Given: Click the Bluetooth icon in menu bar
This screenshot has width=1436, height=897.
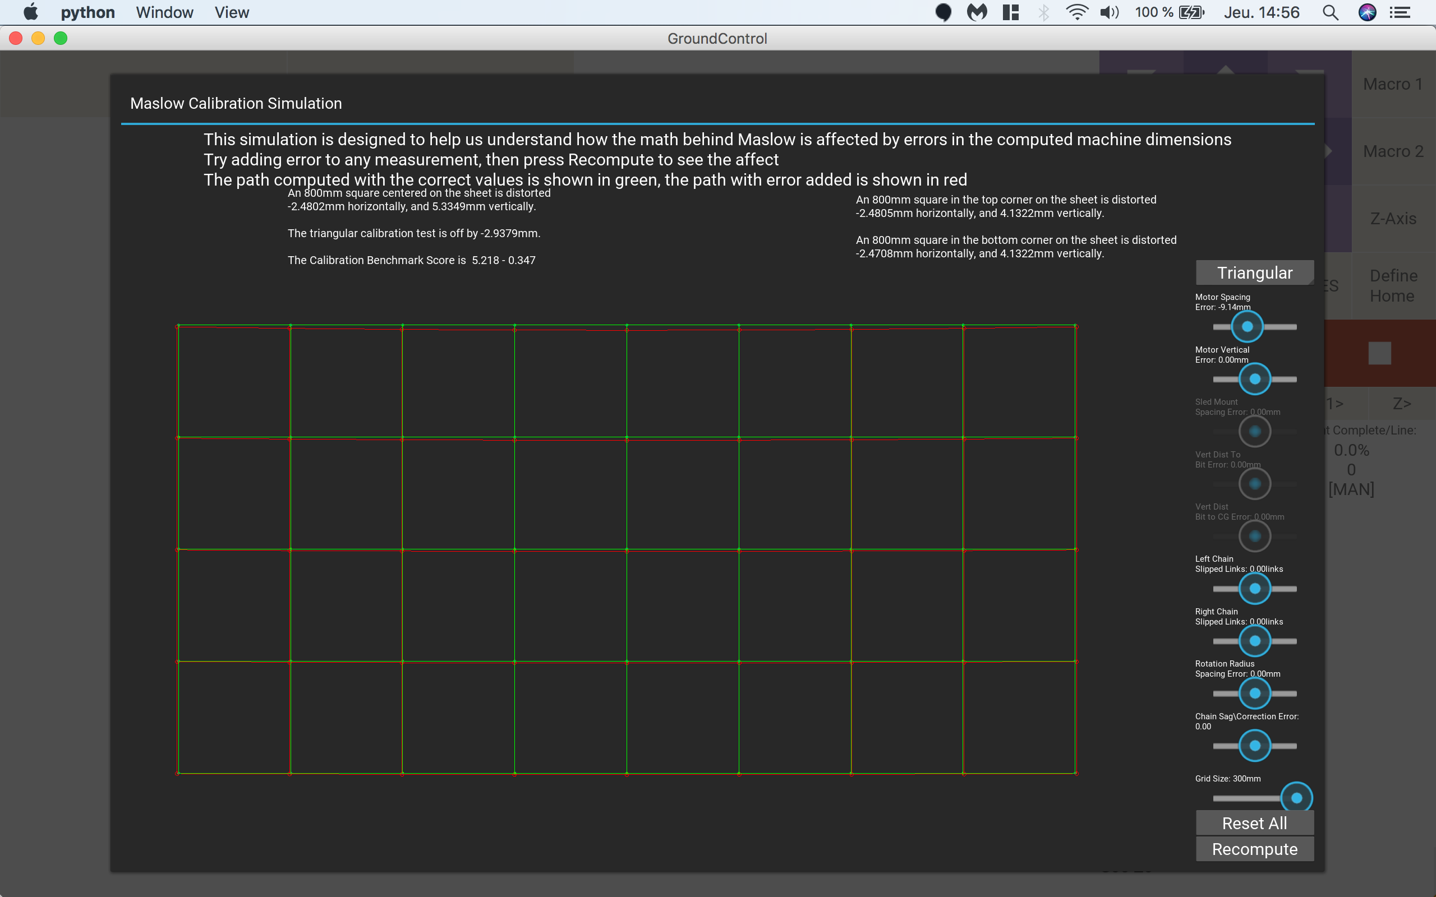Looking at the screenshot, I should [x=1044, y=12].
